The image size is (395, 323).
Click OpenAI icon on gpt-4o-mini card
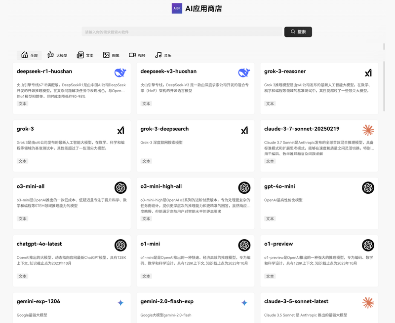point(368,188)
